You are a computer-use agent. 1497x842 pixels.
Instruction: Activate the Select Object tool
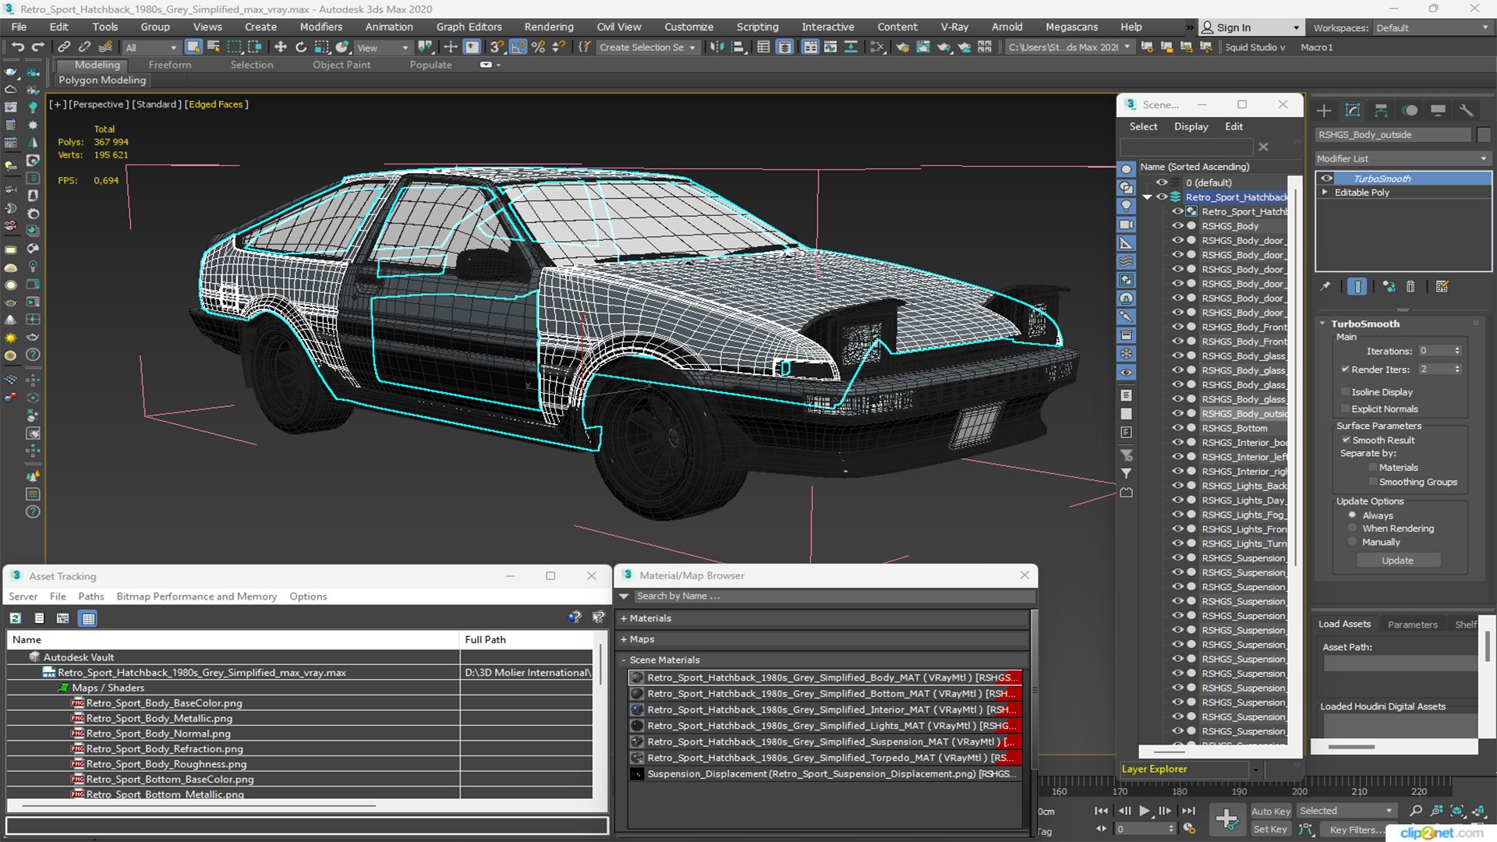click(x=193, y=48)
